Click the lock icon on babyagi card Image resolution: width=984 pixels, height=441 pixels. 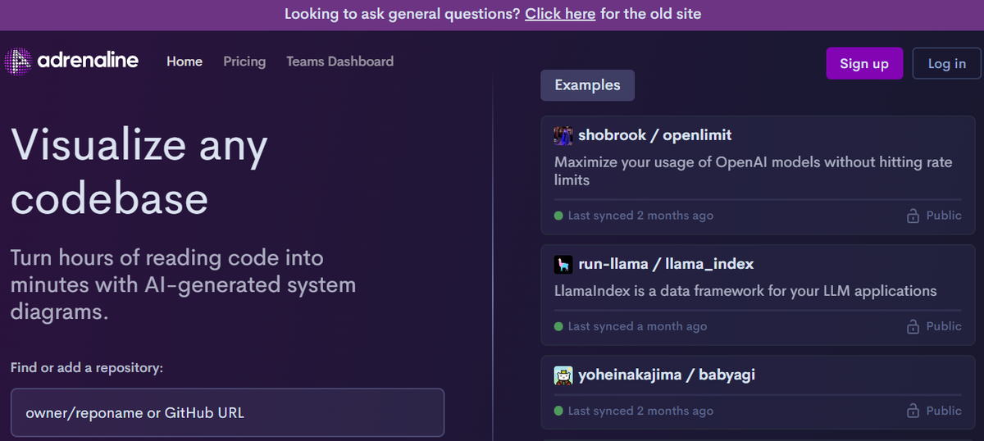tap(913, 411)
